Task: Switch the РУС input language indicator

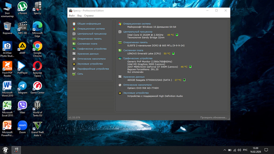Action: click(x=245, y=150)
